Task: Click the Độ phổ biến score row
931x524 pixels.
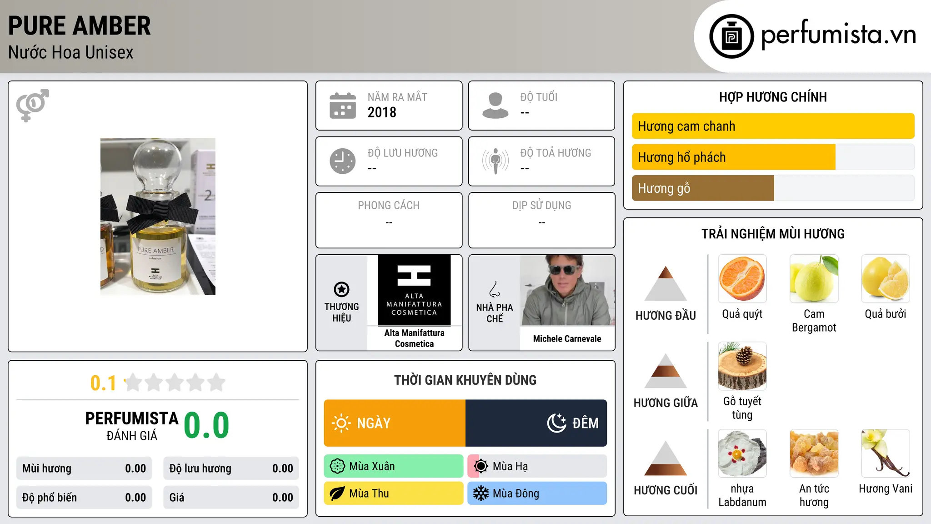Action: pos(84,498)
